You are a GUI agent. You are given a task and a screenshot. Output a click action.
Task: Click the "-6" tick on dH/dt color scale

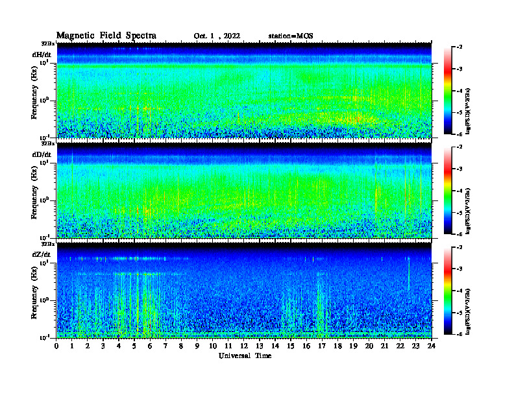(x=459, y=134)
